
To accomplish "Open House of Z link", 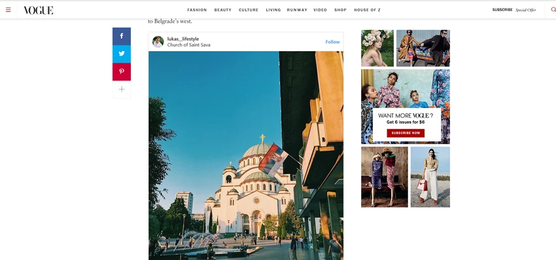I will click(367, 10).
